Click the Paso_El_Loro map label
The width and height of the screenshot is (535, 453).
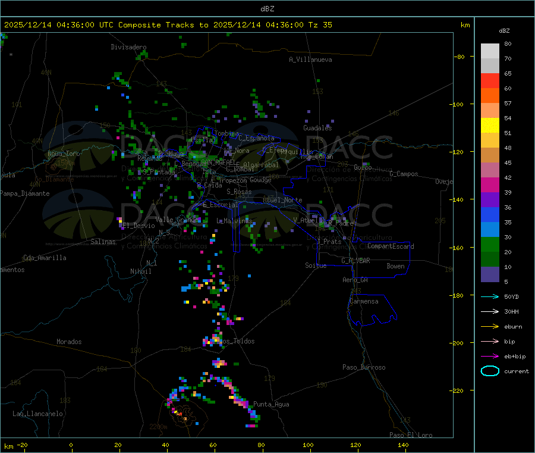pyautogui.click(x=411, y=435)
